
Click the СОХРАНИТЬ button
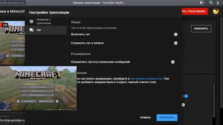click(x=167, y=118)
